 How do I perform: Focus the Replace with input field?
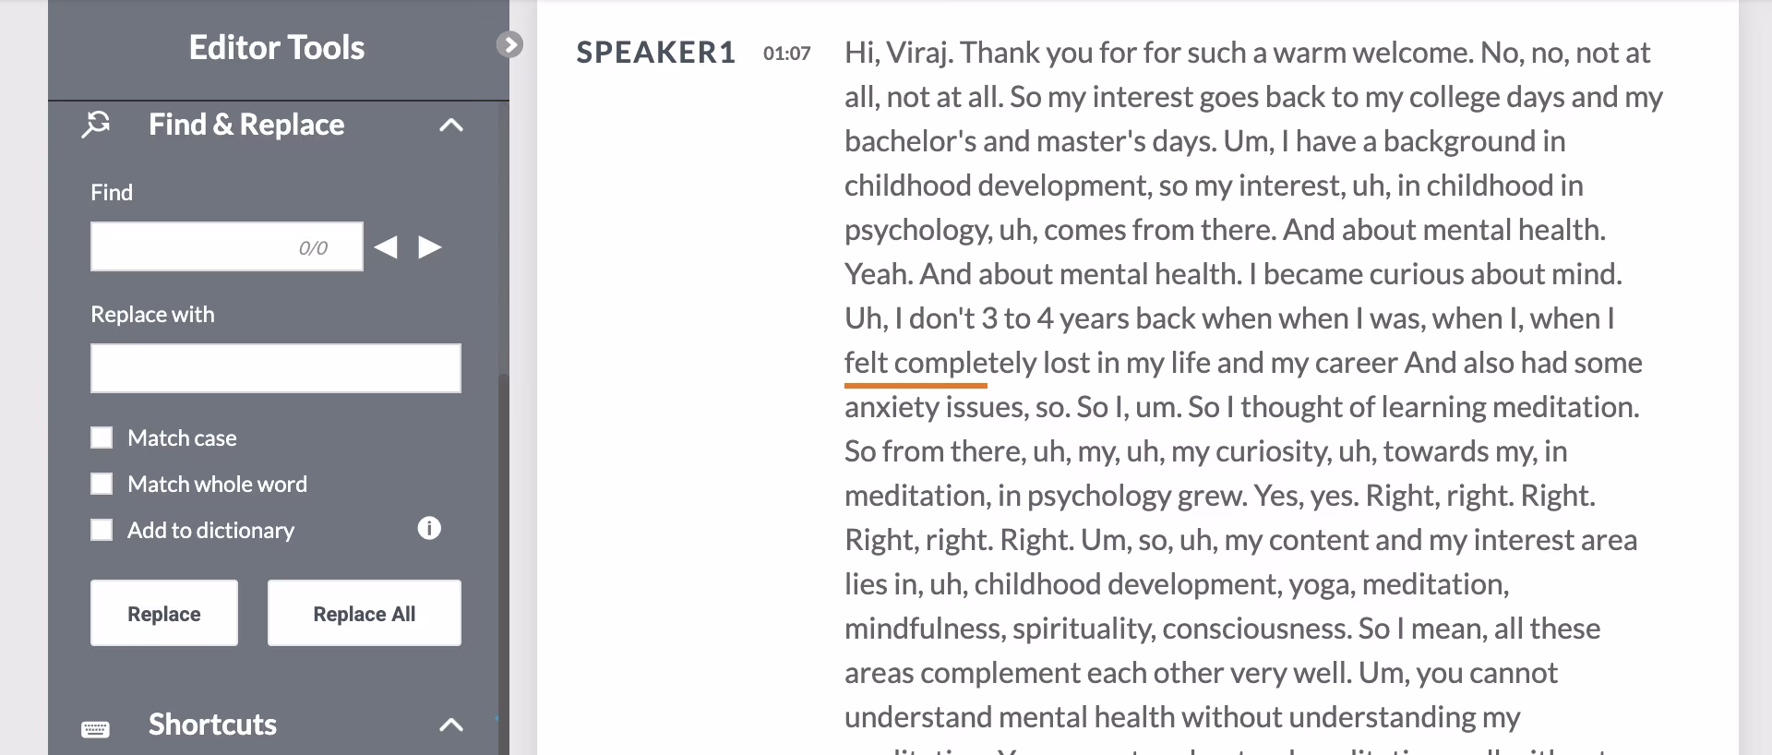pyautogui.click(x=276, y=368)
